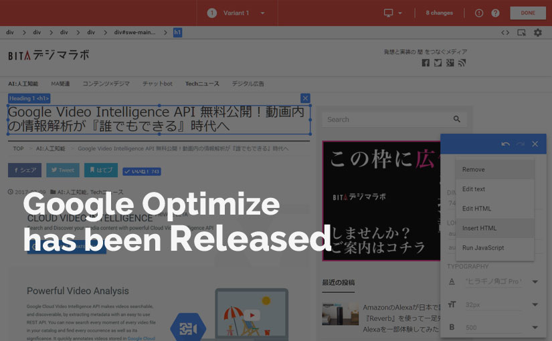Viewport: 552px width, 341px height.
Task: Close the Heading 1 selection box
Action: [x=305, y=98]
